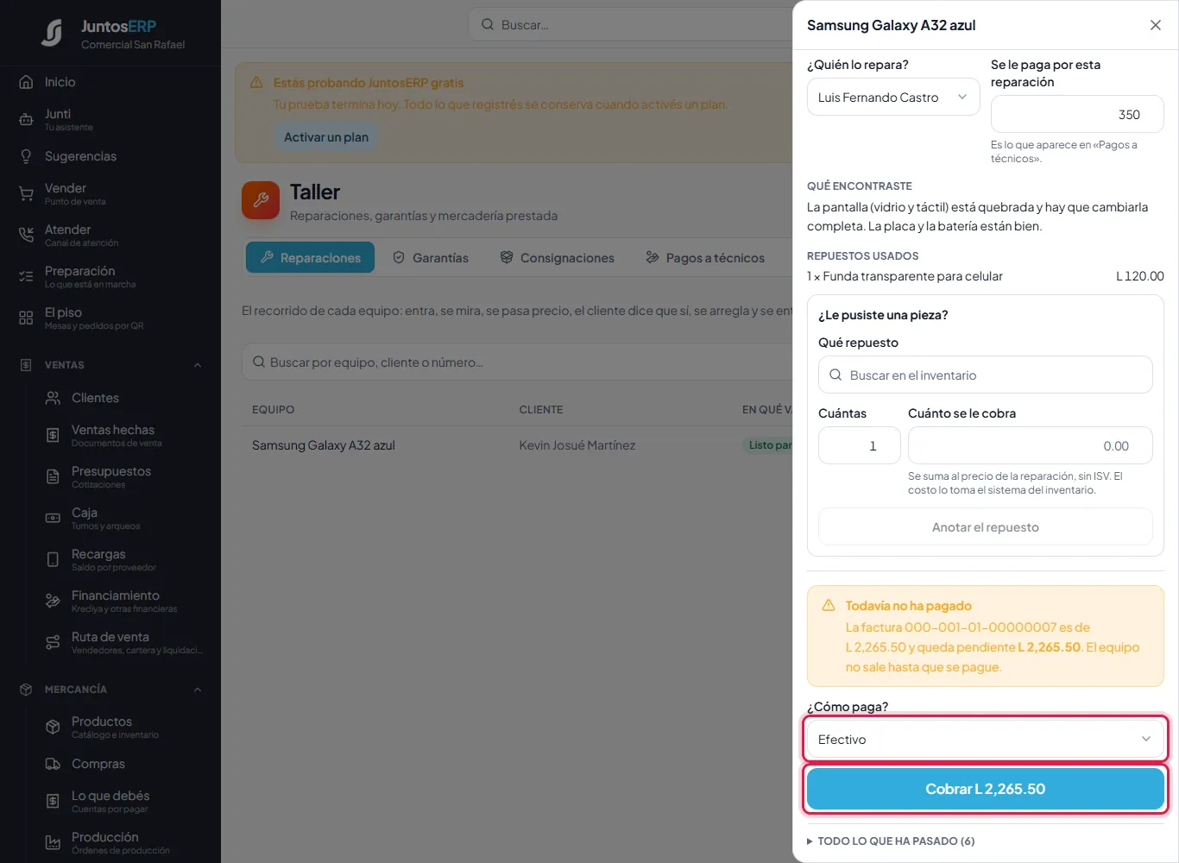Switch to the Consignaciones tab
The width and height of the screenshot is (1179, 863).
tap(557, 257)
